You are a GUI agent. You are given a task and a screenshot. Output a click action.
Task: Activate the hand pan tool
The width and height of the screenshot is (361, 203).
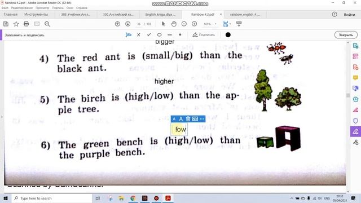pos(174,24)
